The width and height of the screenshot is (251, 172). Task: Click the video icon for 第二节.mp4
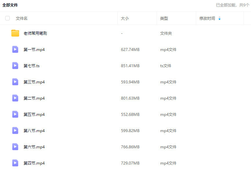click(15, 98)
